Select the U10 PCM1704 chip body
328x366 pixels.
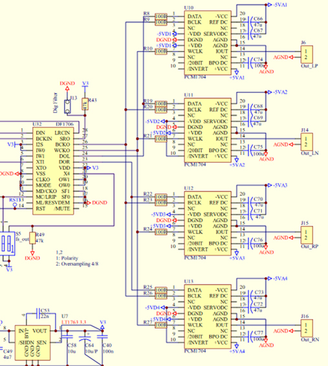[x=208, y=43]
